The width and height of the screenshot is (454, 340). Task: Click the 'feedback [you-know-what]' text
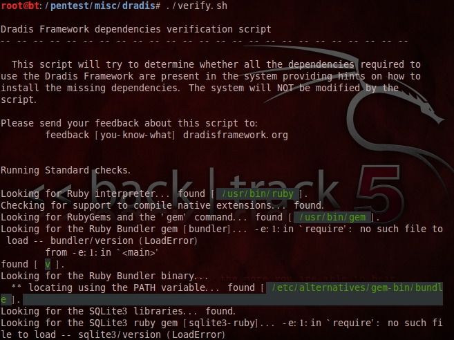pyautogui.click(x=110, y=135)
